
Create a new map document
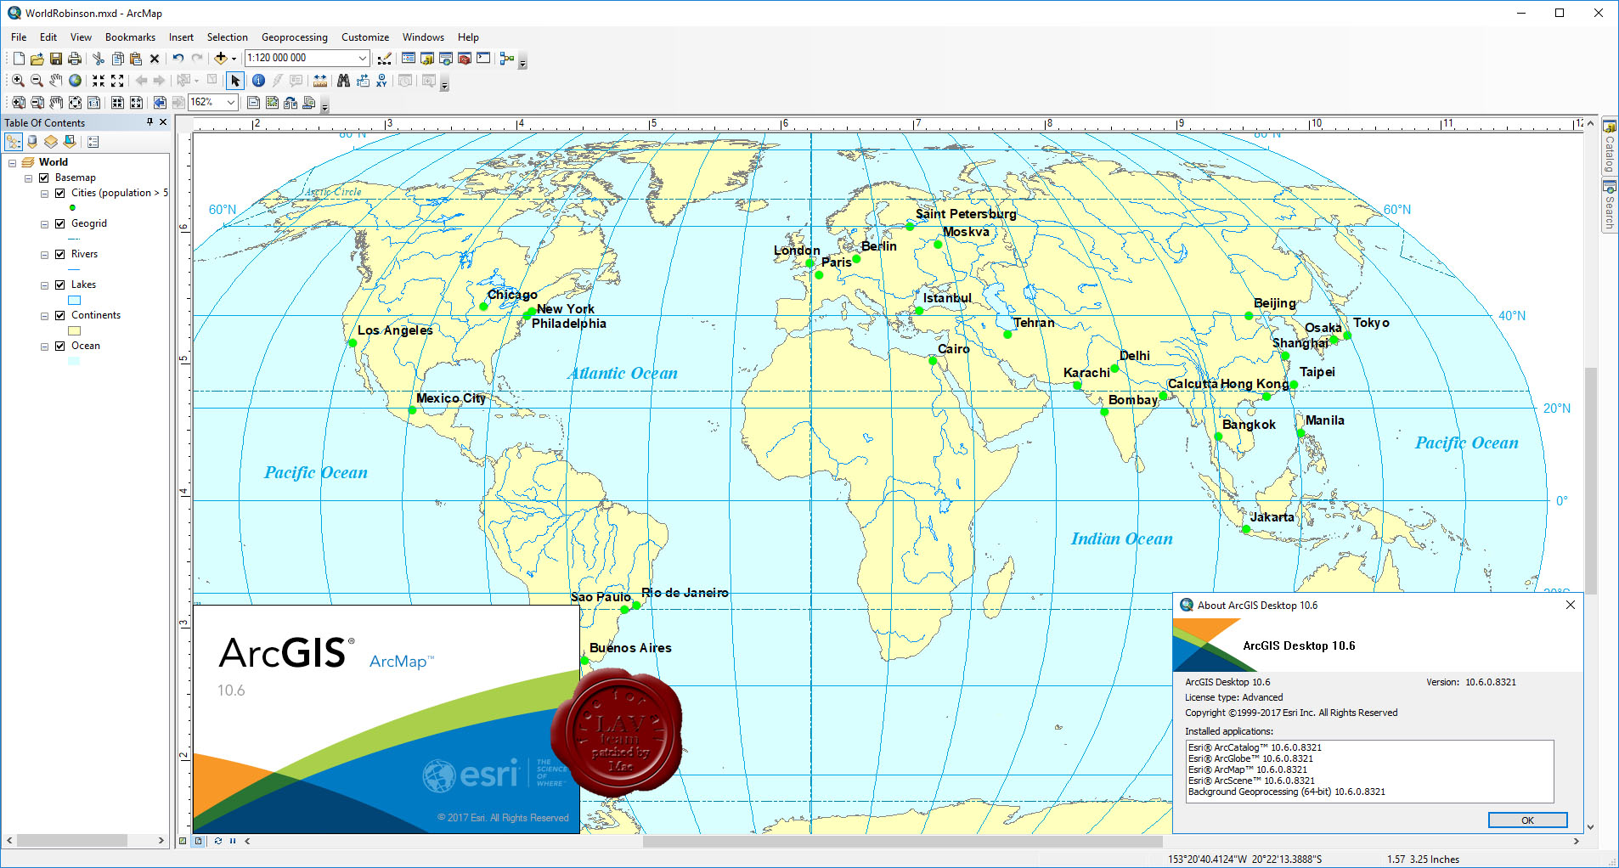pos(19,59)
